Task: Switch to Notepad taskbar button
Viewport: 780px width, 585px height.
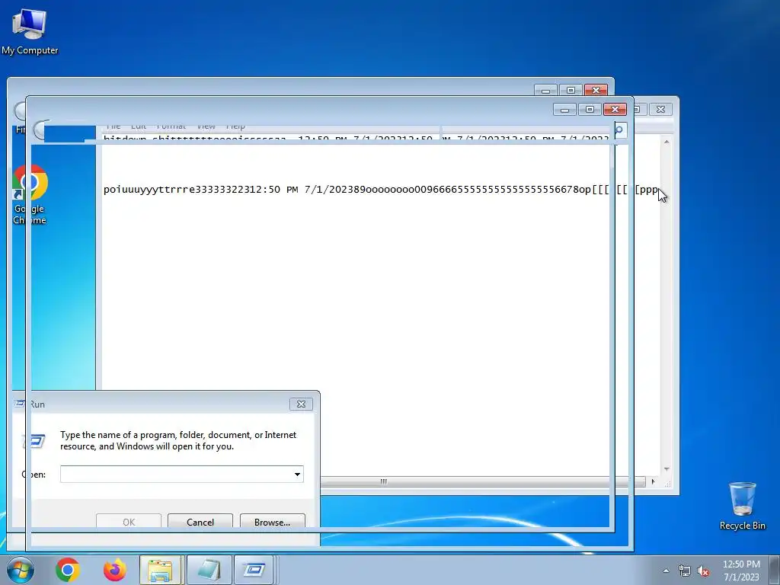Action: pyautogui.click(x=209, y=570)
